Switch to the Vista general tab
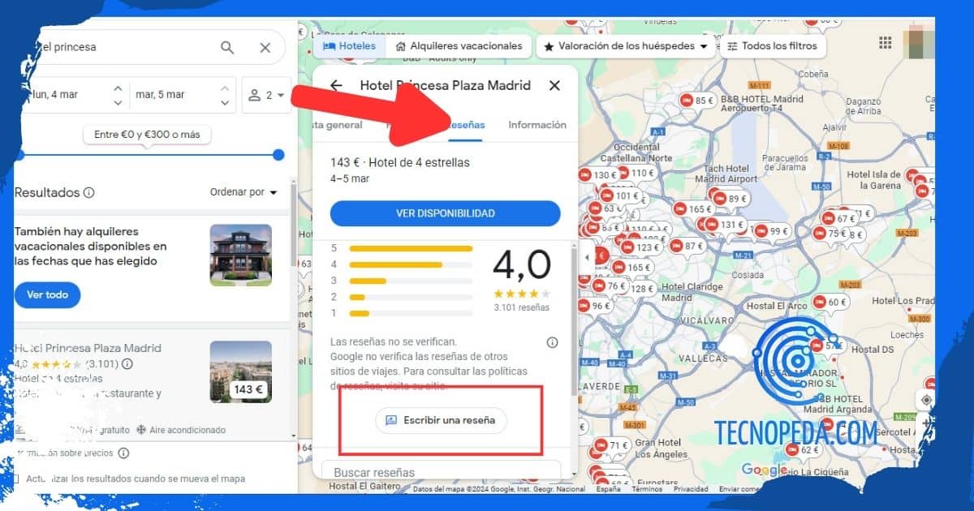The height and width of the screenshot is (511, 974). pyautogui.click(x=338, y=125)
